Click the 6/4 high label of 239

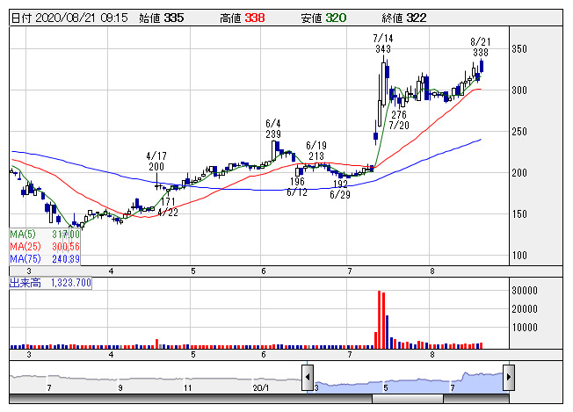pyautogui.click(x=273, y=128)
